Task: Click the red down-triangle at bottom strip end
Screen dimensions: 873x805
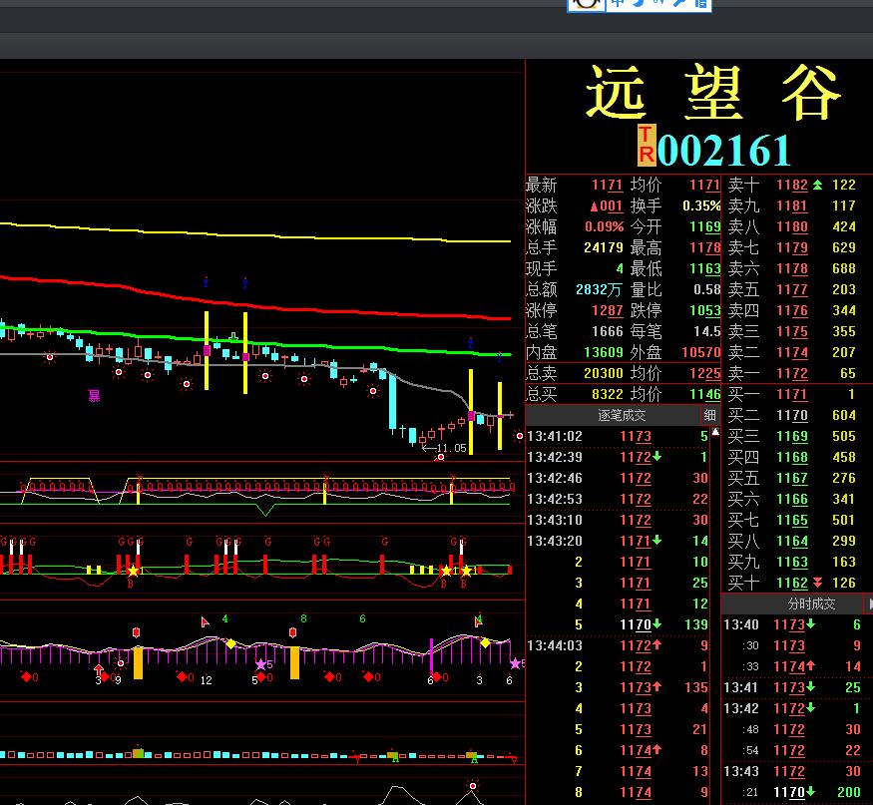Action: coord(514,759)
